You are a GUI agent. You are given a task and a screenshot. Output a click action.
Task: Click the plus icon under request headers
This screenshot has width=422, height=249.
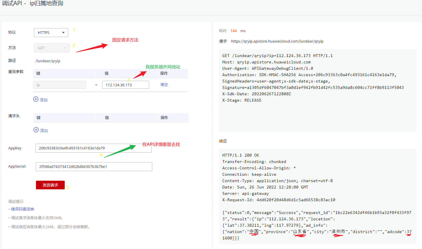(x=36, y=130)
